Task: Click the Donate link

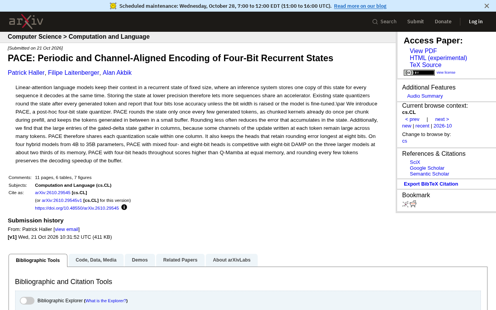Action: pyautogui.click(x=443, y=22)
